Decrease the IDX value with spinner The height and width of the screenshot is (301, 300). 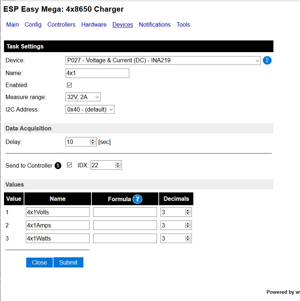click(118, 167)
